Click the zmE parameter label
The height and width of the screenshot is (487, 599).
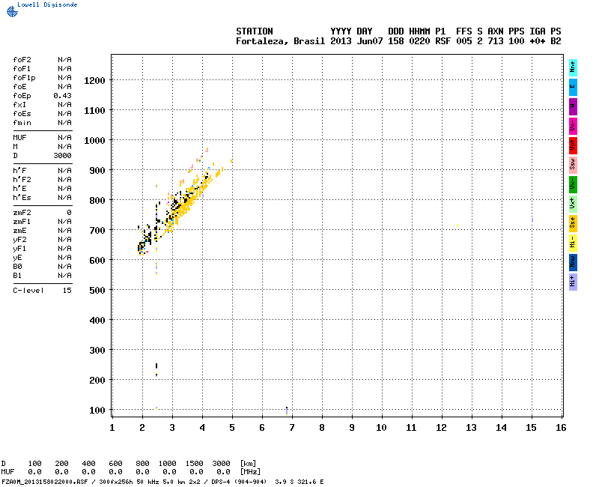[20, 231]
